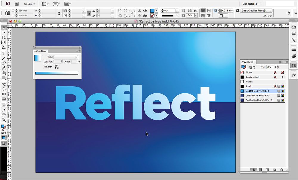This screenshot has width=298, height=180.
Task: Click the X position field 164 mm
Action: tap(25, 11)
